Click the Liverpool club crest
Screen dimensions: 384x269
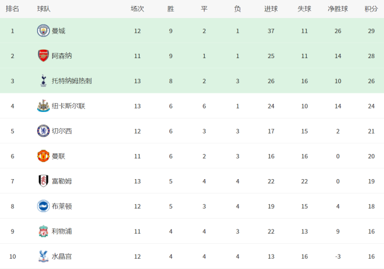[x=43, y=231]
